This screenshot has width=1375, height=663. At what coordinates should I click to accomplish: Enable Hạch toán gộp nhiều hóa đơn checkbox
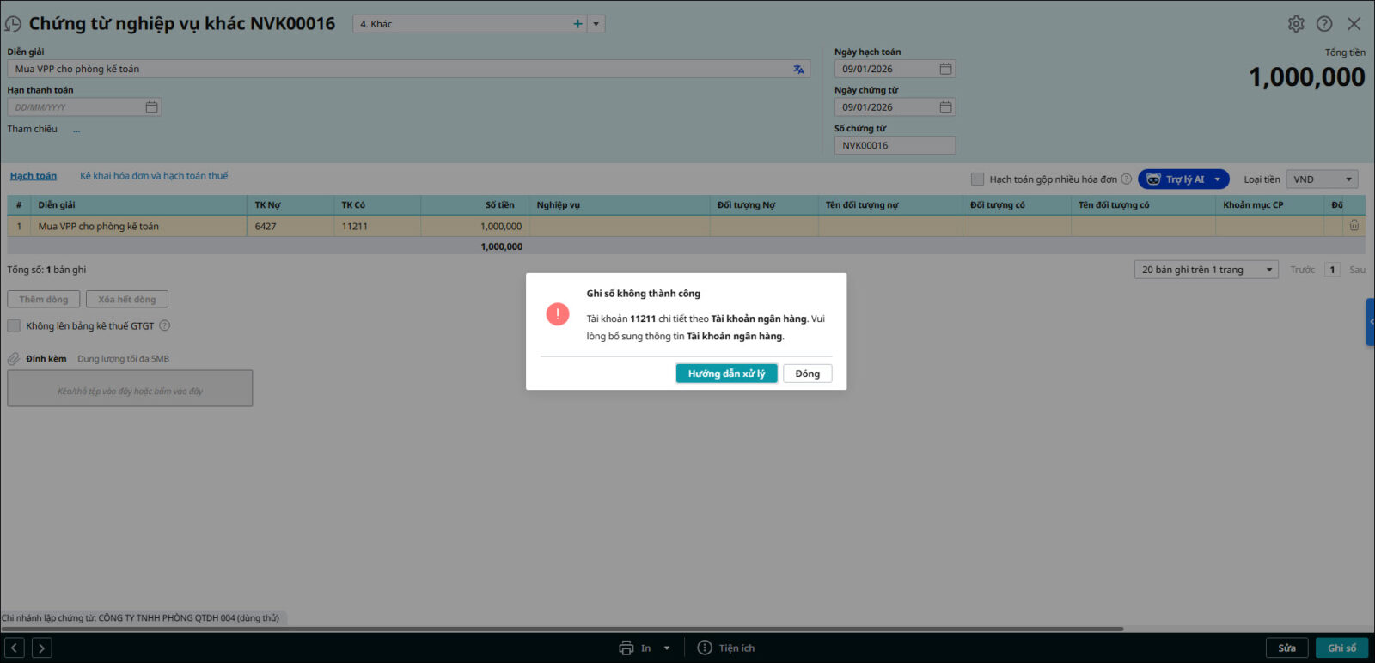tap(977, 179)
